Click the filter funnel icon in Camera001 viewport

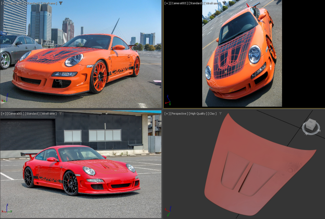point(60,113)
